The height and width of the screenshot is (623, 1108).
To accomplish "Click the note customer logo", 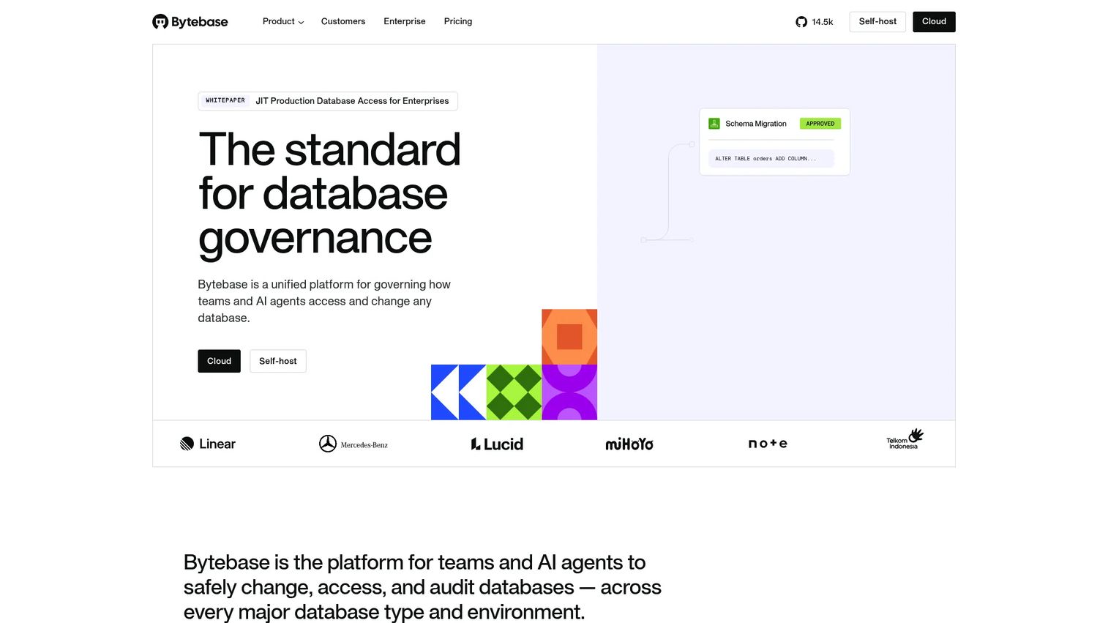I will [x=768, y=444].
